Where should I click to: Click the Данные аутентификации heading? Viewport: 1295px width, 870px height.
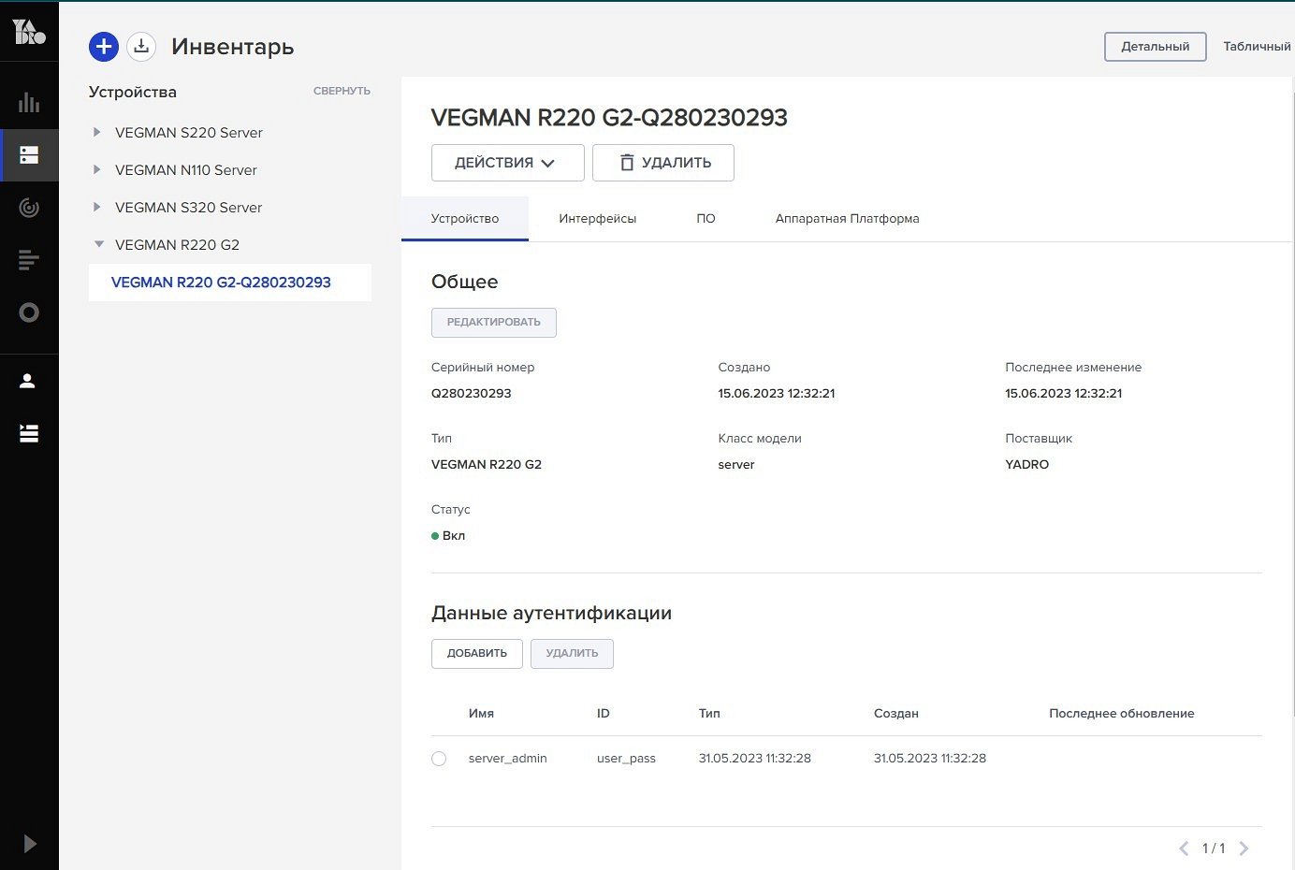tap(552, 614)
